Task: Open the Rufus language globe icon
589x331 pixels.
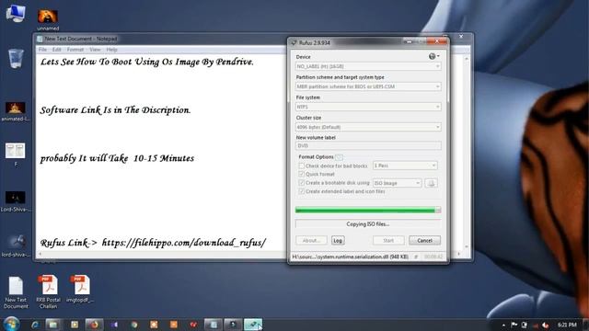Action: tap(433, 56)
